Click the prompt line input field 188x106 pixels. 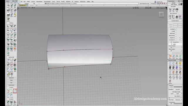(x=93, y=4)
